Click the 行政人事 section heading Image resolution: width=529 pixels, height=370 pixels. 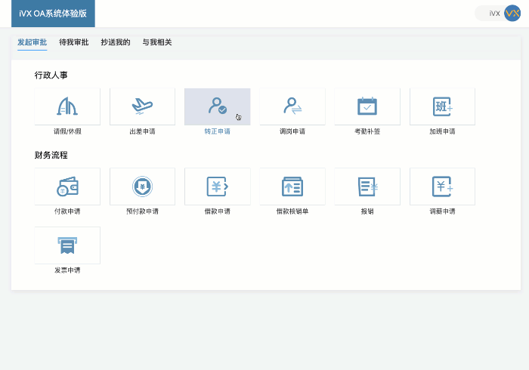[51, 76]
